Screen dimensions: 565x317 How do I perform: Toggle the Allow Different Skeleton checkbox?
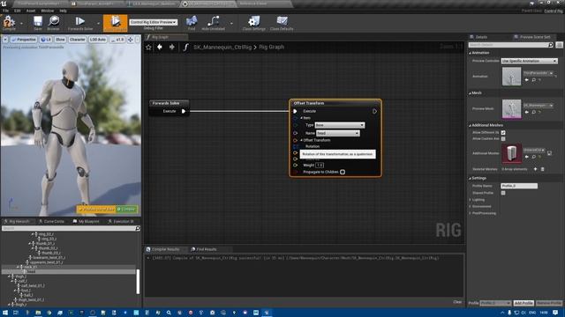[x=503, y=133]
